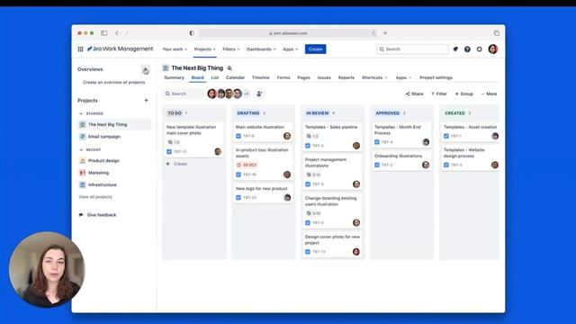Filter by first assignee avatar
This screenshot has height=324, width=576.
(x=212, y=94)
